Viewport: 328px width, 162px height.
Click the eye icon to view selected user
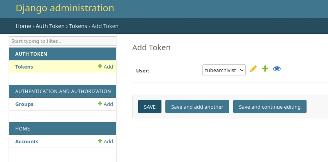277,69
